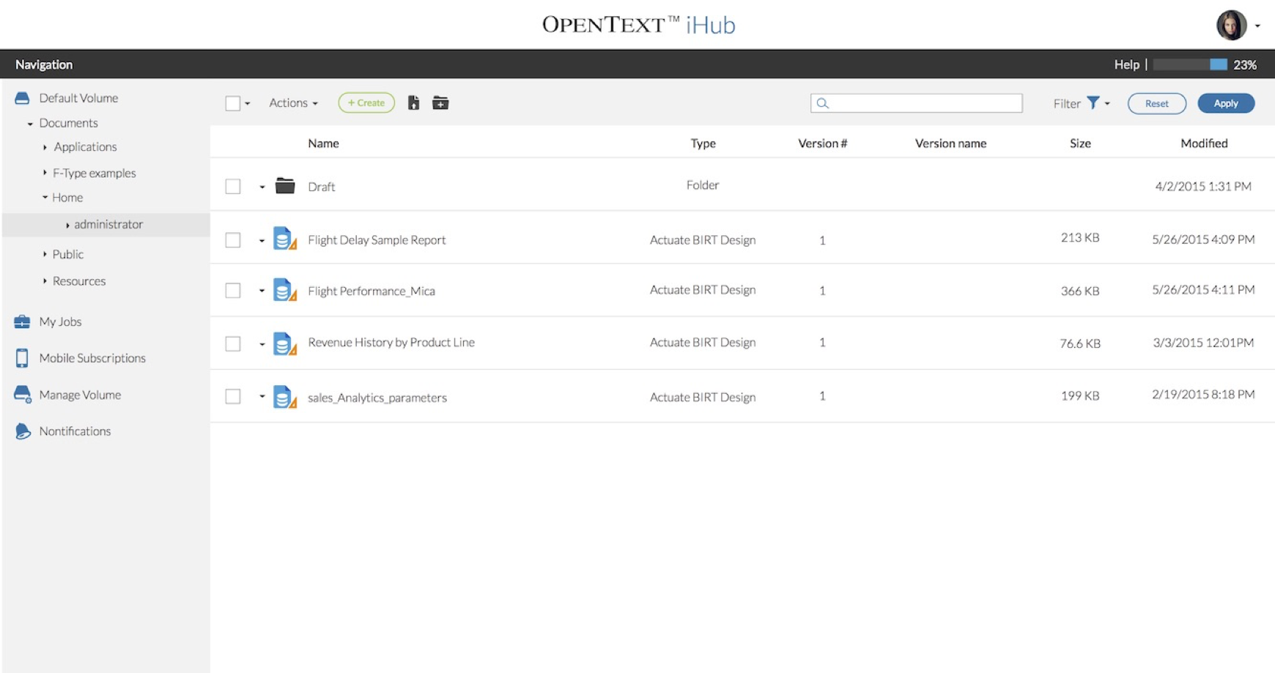Open the Flight Delay Sample Report link
Viewport: 1275px width, 673px height.
tap(377, 240)
